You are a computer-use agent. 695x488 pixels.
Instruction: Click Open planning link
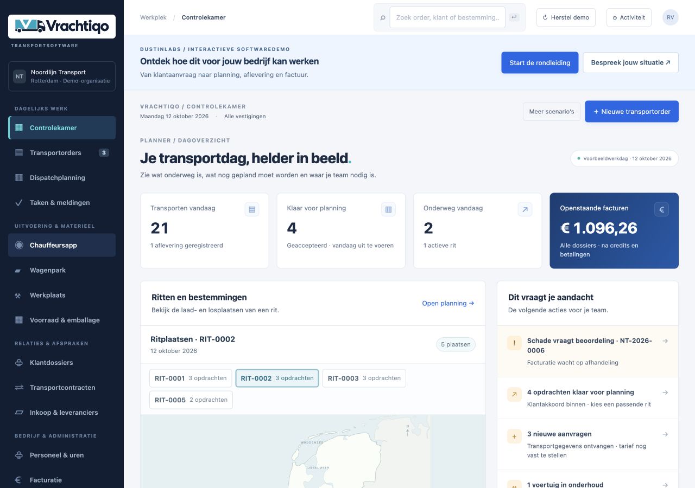click(x=448, y=303)
